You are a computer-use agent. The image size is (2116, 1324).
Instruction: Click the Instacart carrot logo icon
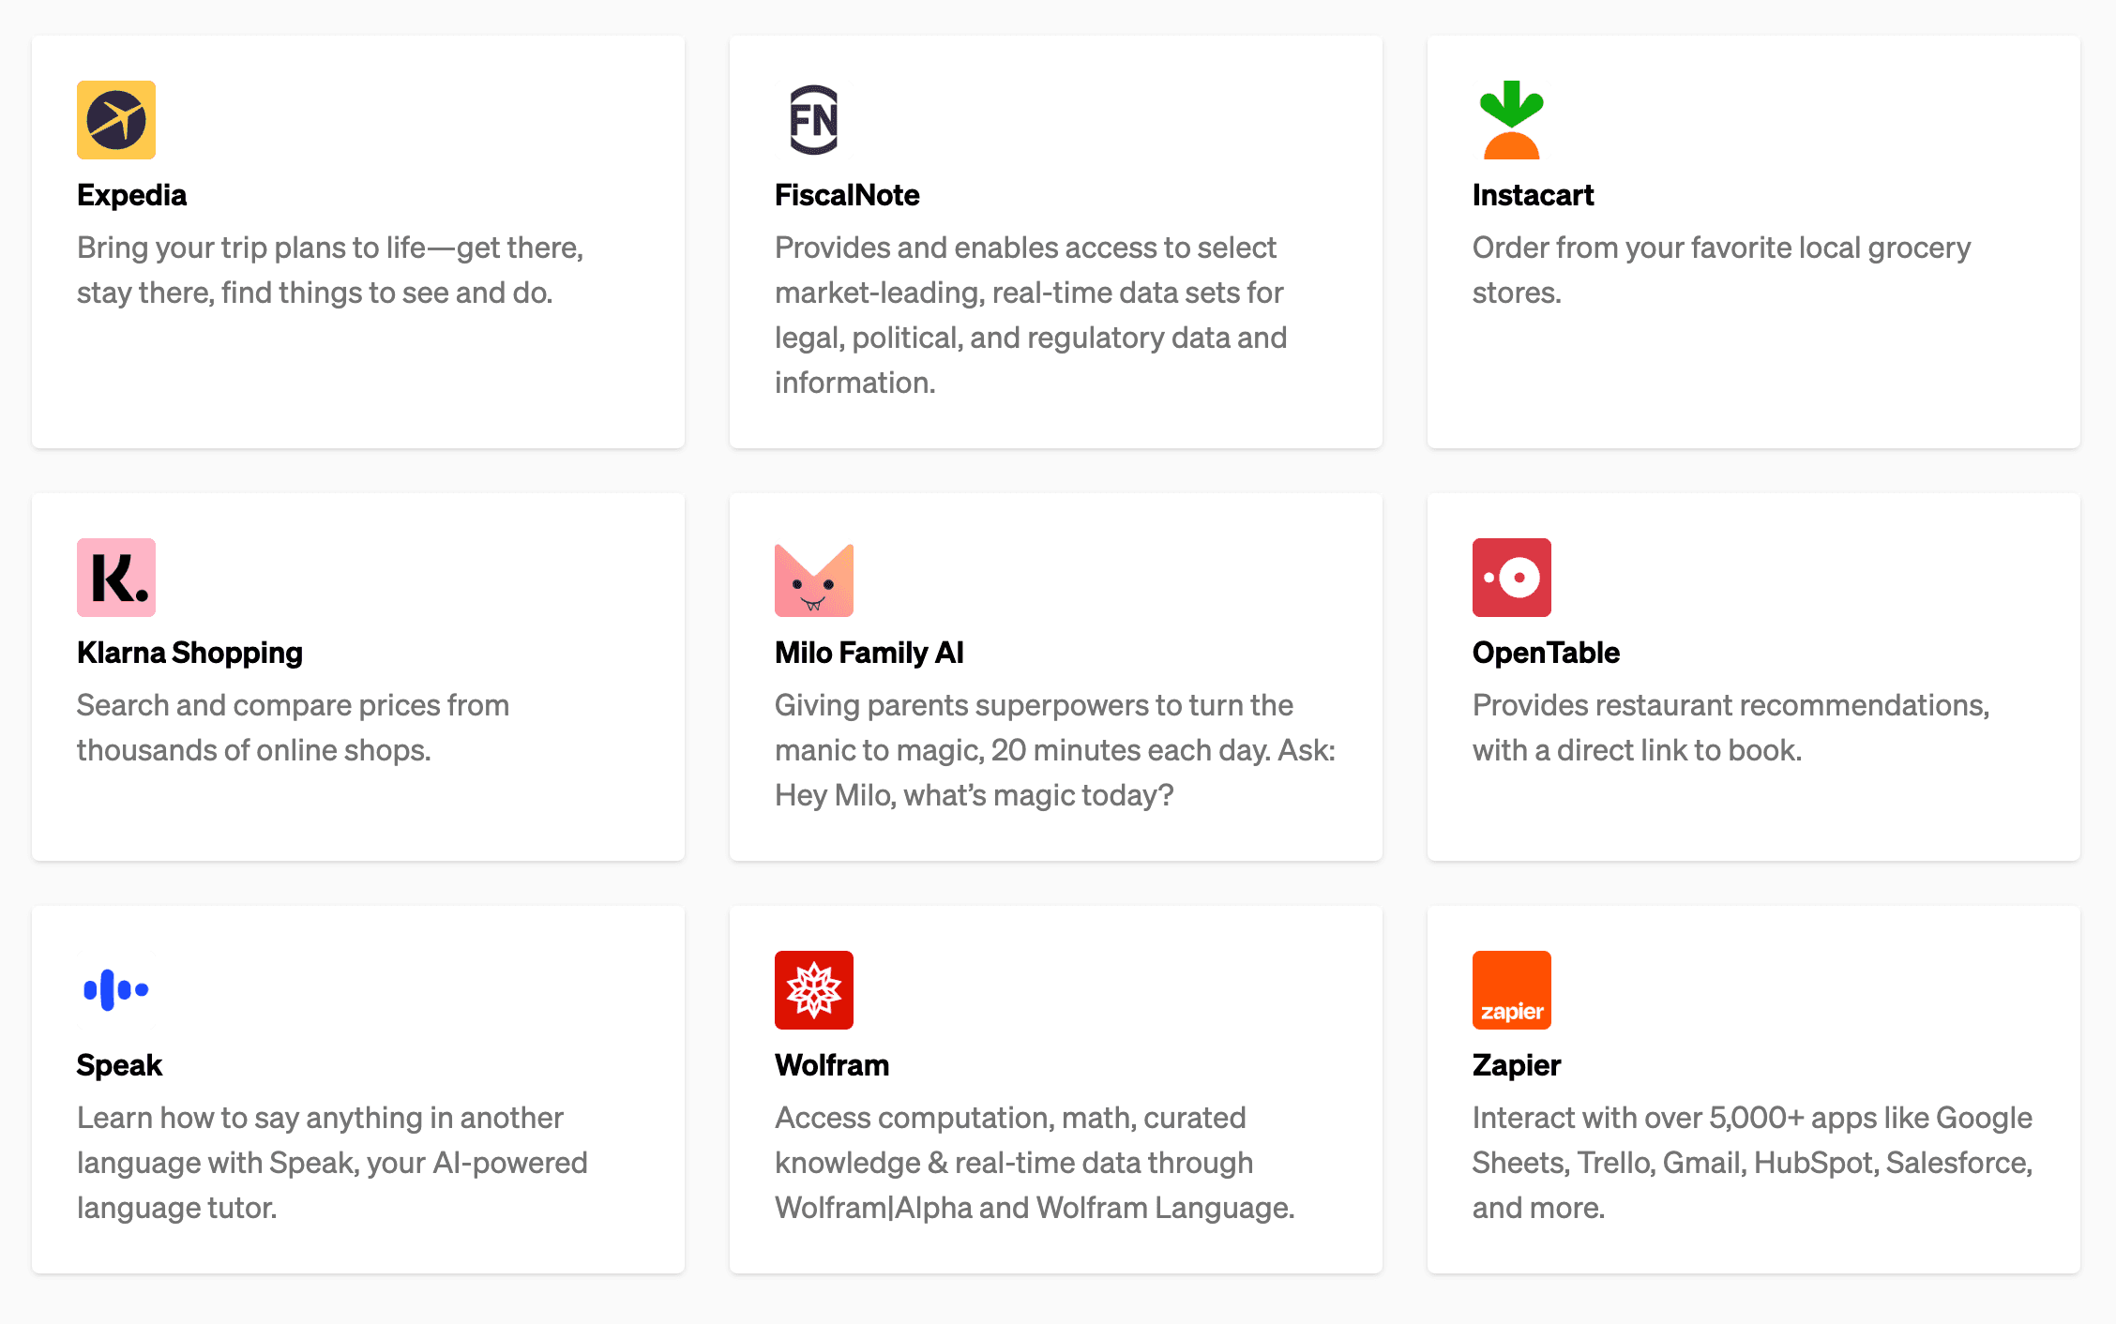pyautogui.click(x=1511, y=120)
